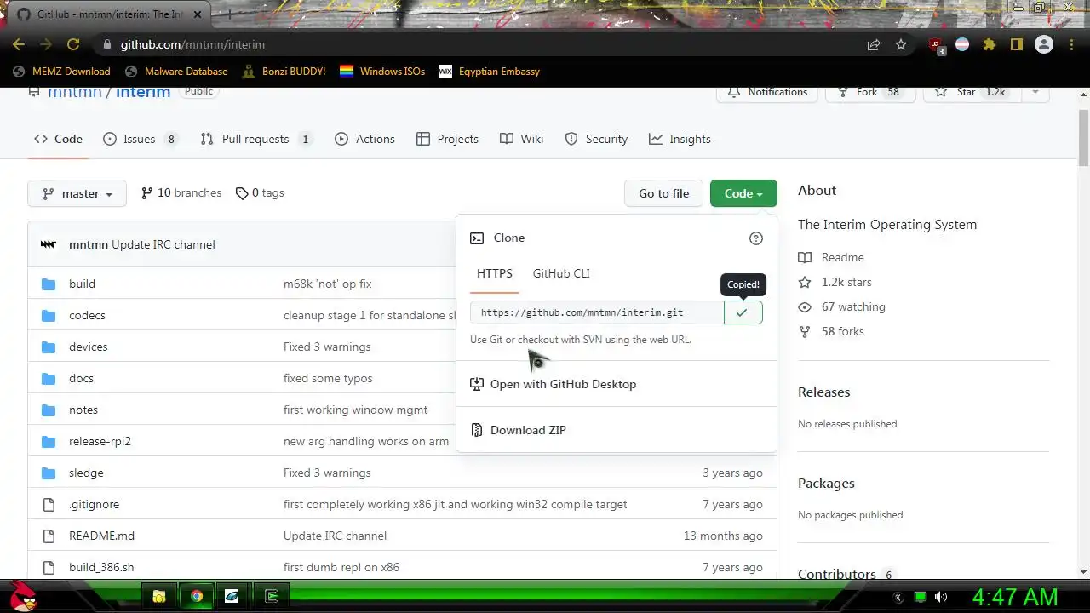Open the README.md file
The width and height of the screenshot is (1090, 613).
(x=101, y=536)
